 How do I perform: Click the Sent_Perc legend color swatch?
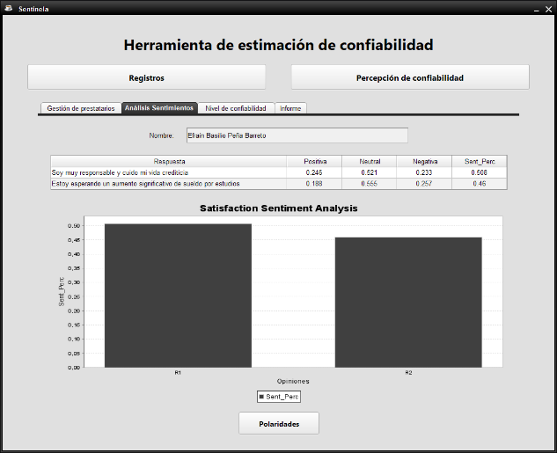pyautogui.click(x=261, y=398)
